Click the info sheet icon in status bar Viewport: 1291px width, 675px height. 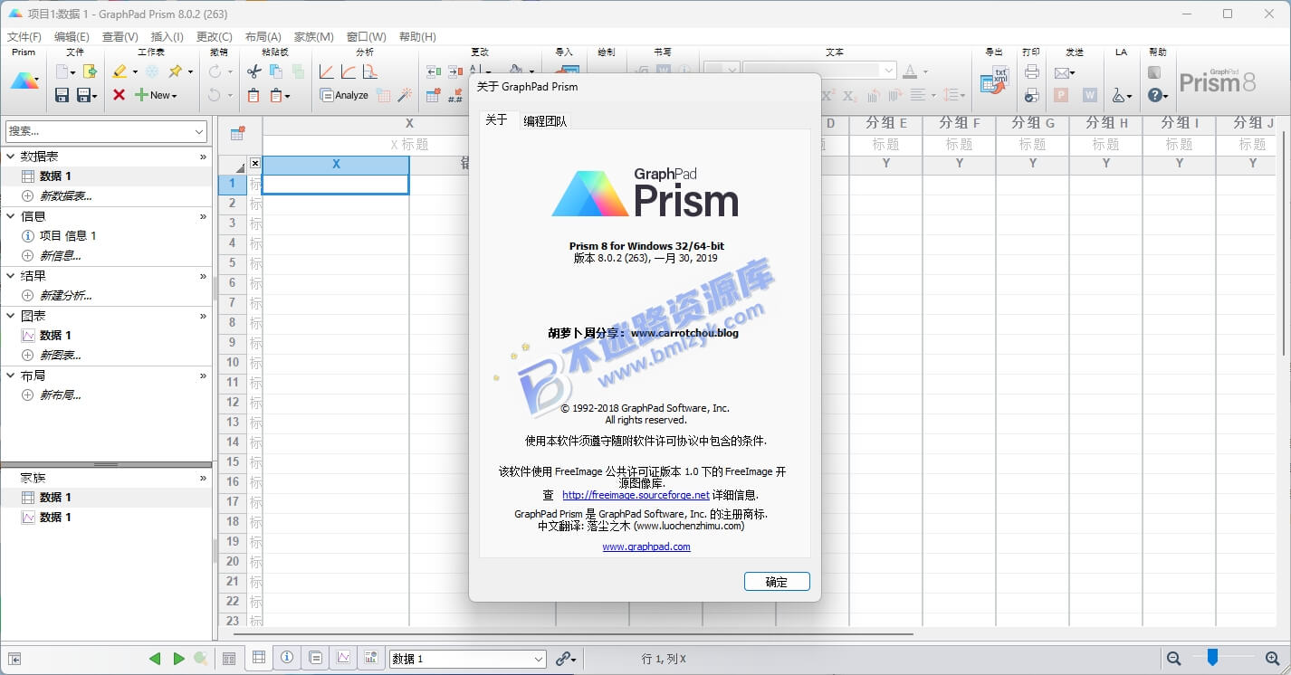point(287,658)
